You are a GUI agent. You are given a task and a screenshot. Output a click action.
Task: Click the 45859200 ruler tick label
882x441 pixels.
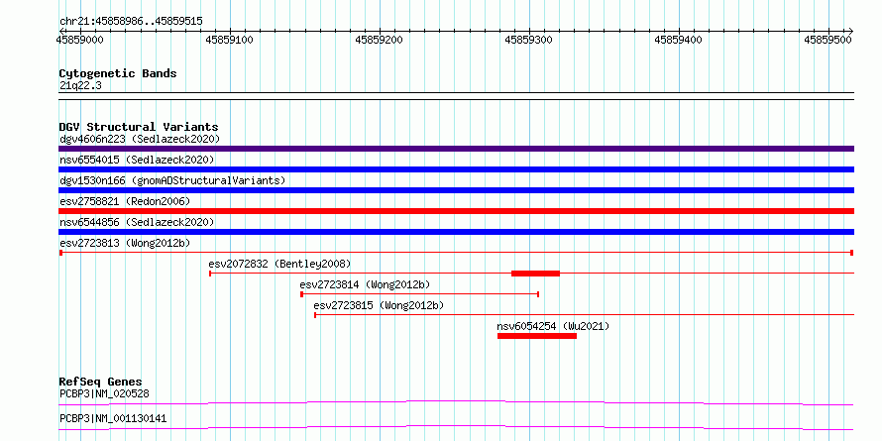380,40
